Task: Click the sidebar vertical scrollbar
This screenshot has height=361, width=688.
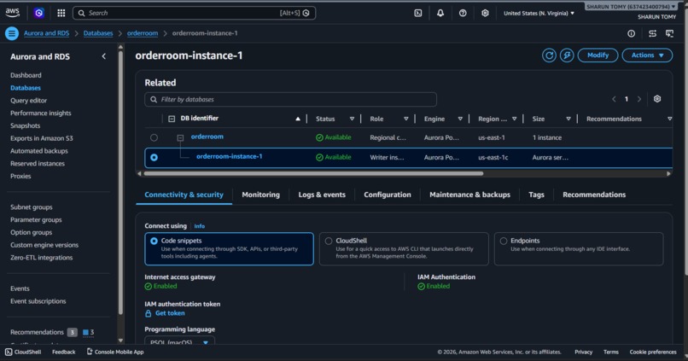Action: tap(120, 182)
